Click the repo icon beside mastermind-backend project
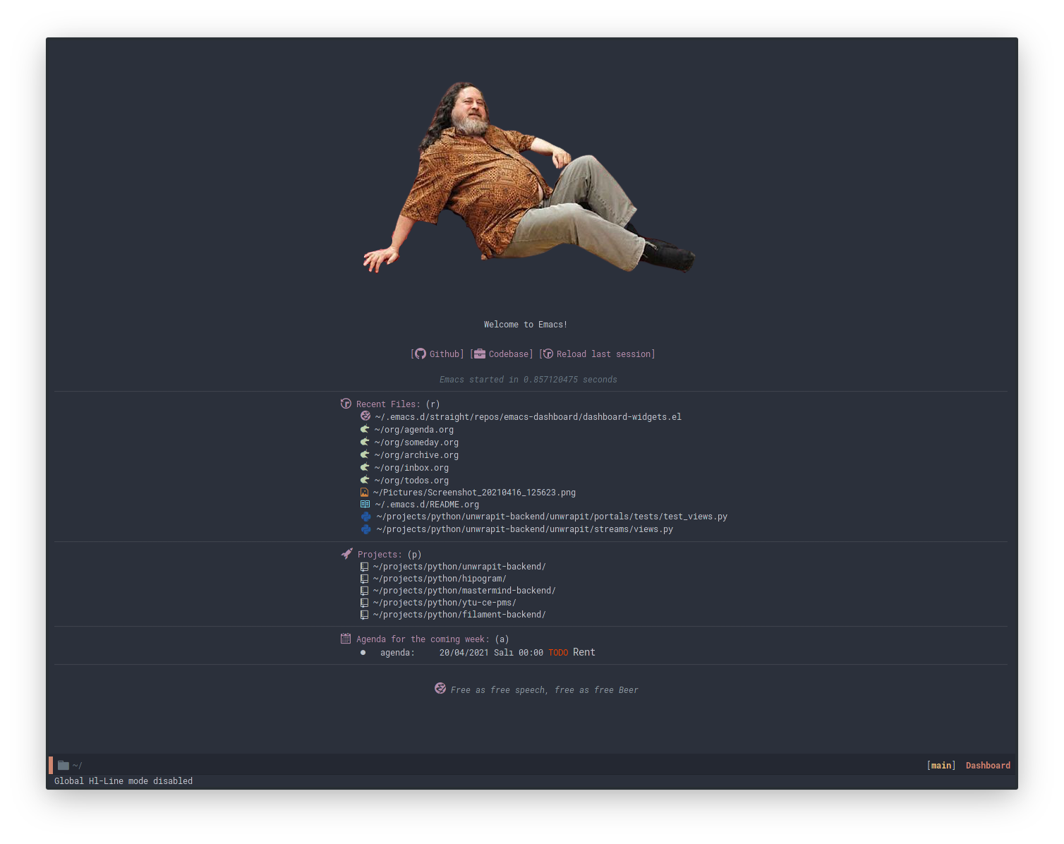 365,591
